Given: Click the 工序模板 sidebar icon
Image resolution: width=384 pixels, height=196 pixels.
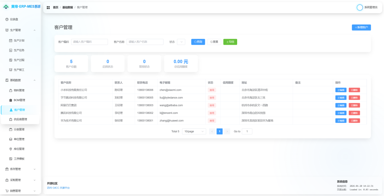Looking at the screenshot, I should point(11,159).
